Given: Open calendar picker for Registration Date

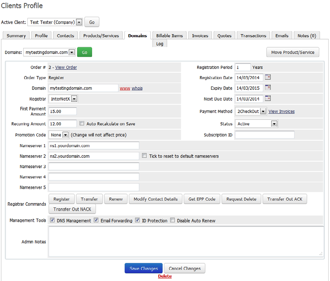Looking at the screenshot, I should 268,77.
